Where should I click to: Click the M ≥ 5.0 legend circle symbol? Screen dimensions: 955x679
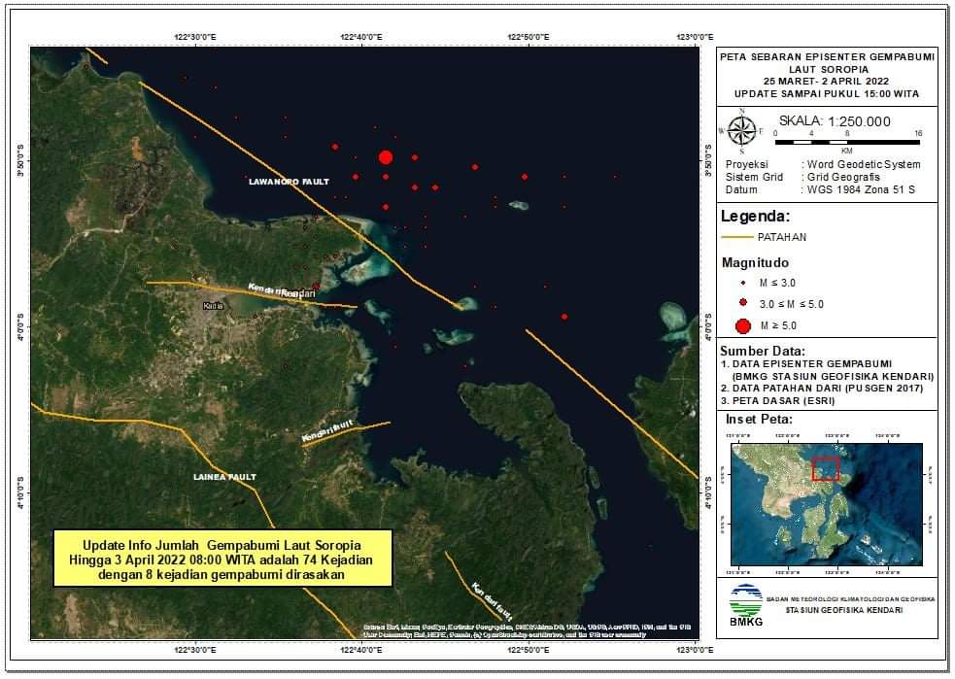click(x=743, y=325)
